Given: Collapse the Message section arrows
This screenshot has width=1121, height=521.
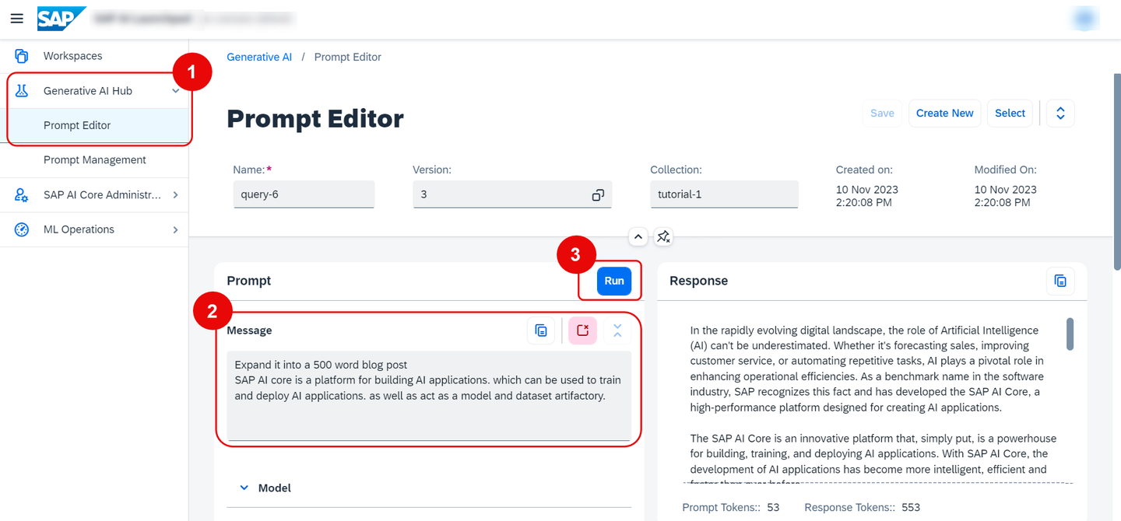Looking at the screenshot, I should (x=617, y=330).
